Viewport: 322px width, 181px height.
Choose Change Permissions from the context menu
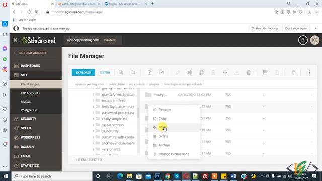tap(174, 154)
